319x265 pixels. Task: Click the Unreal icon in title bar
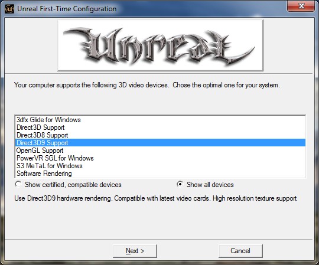(9, 9)
